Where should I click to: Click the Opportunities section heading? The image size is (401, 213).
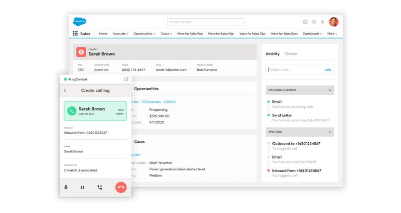[146, 89]
